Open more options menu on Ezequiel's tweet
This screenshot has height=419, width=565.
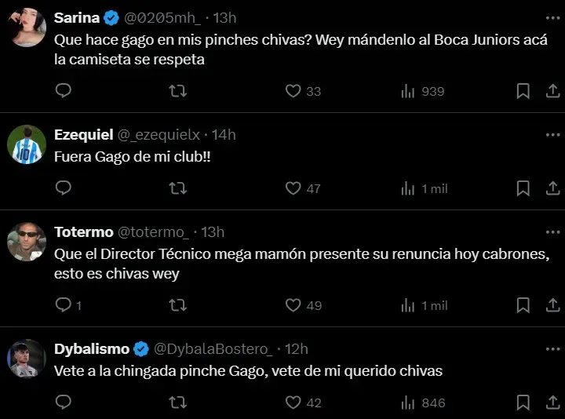[x=550, y=134]
